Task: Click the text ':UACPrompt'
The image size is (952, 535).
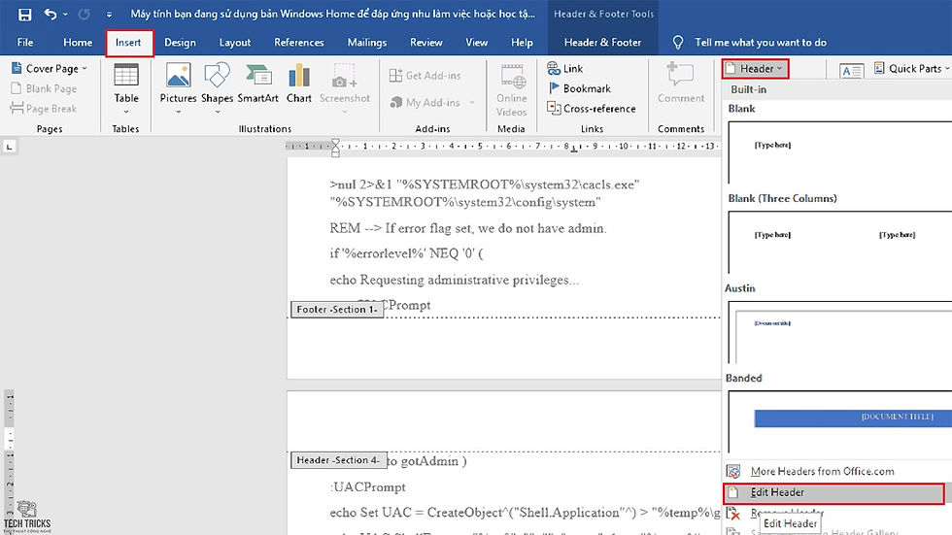Action: tap(368, 487)
